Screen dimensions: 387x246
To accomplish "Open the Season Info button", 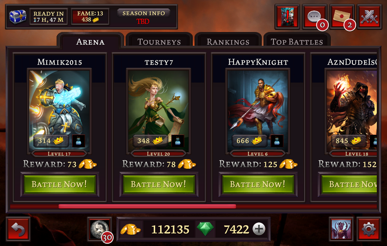I will point(144,13).
